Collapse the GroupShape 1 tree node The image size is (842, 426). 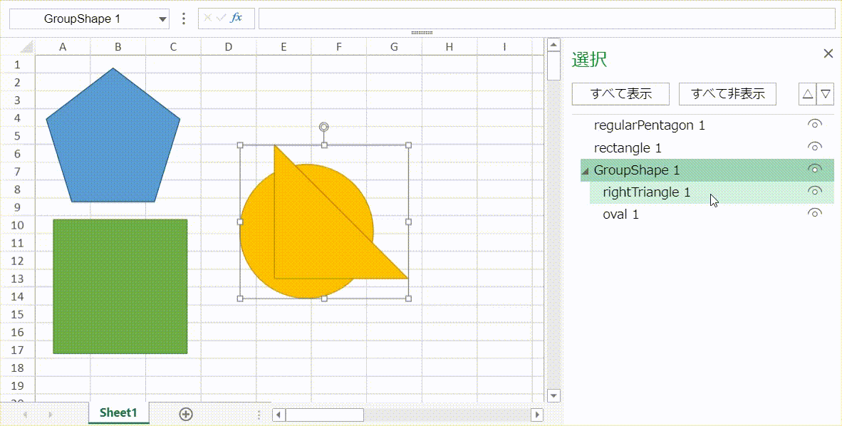[586, 171]
